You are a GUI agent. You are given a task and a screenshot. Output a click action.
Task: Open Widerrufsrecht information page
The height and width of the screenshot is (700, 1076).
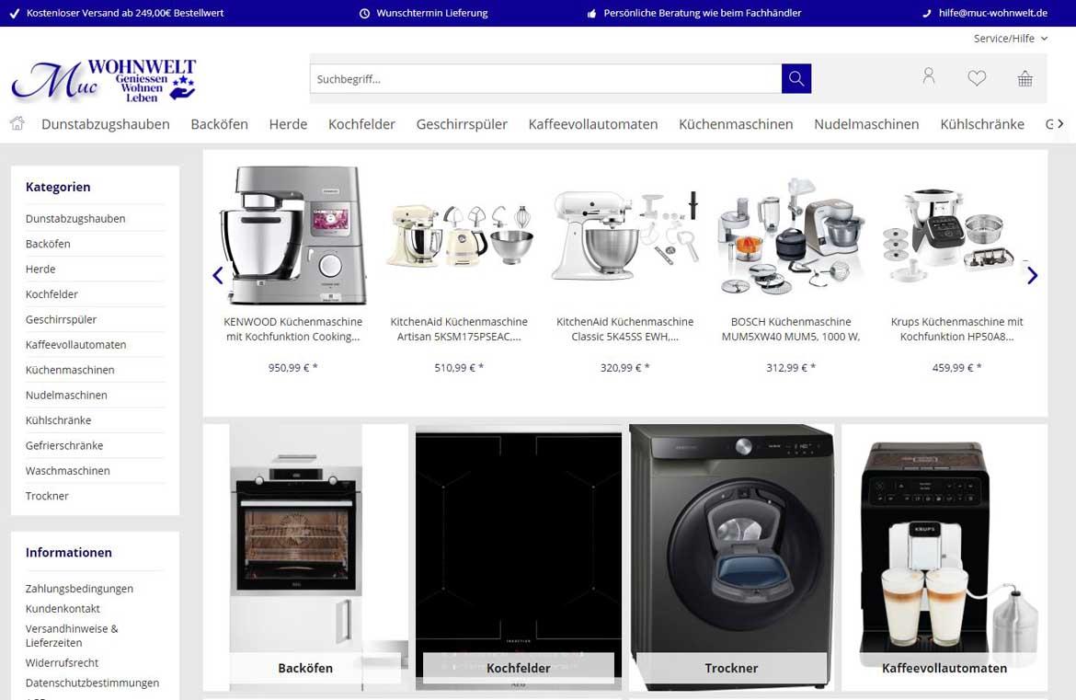click(62, 662)
